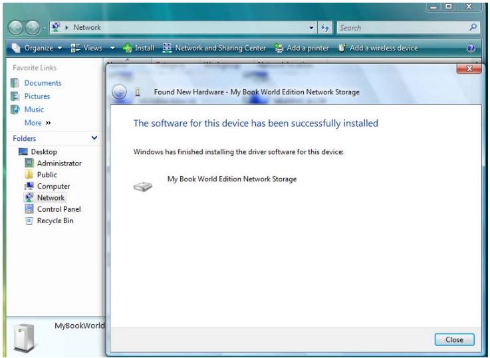
Task: Select Administrator in the folder tree
Action: coord(59,163)
